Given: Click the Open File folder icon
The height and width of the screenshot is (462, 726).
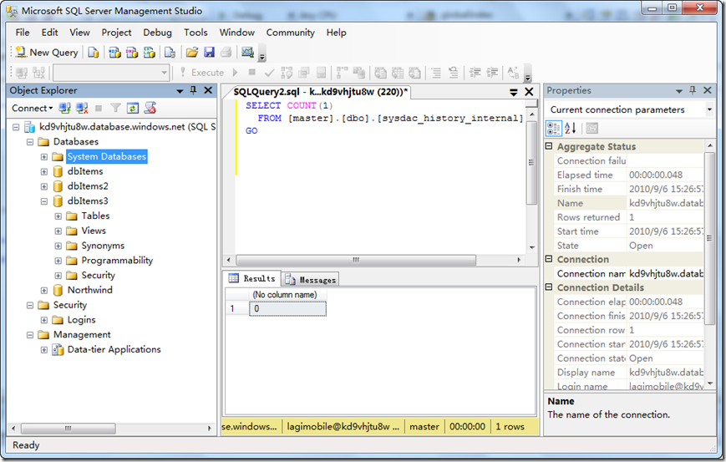Looking at the screenshot, I should point(192,53).
